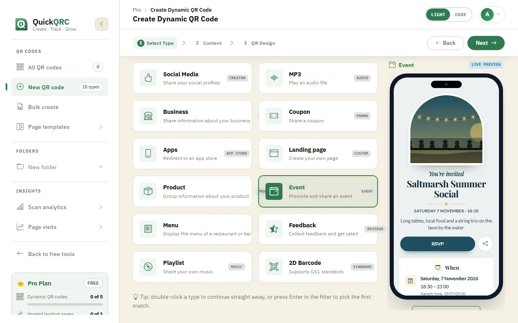
Task: Click the Business storefront icon
Action: (148, 116)
